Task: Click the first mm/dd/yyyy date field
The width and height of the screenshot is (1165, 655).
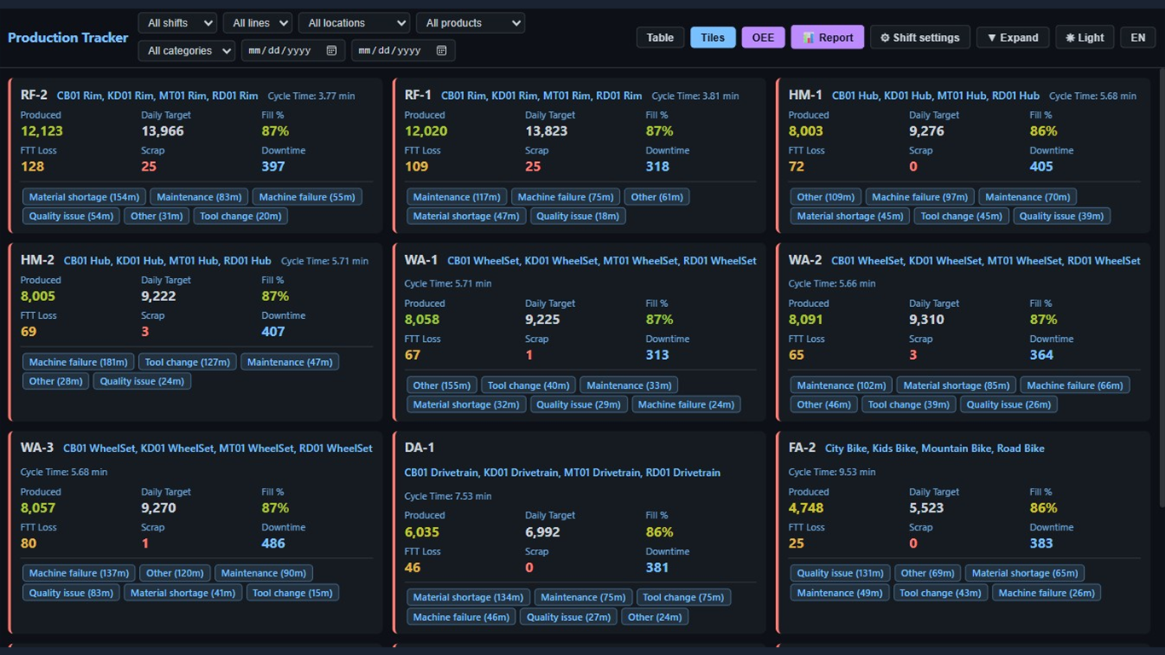Action: pyautogui.click(x=293, y=50)
